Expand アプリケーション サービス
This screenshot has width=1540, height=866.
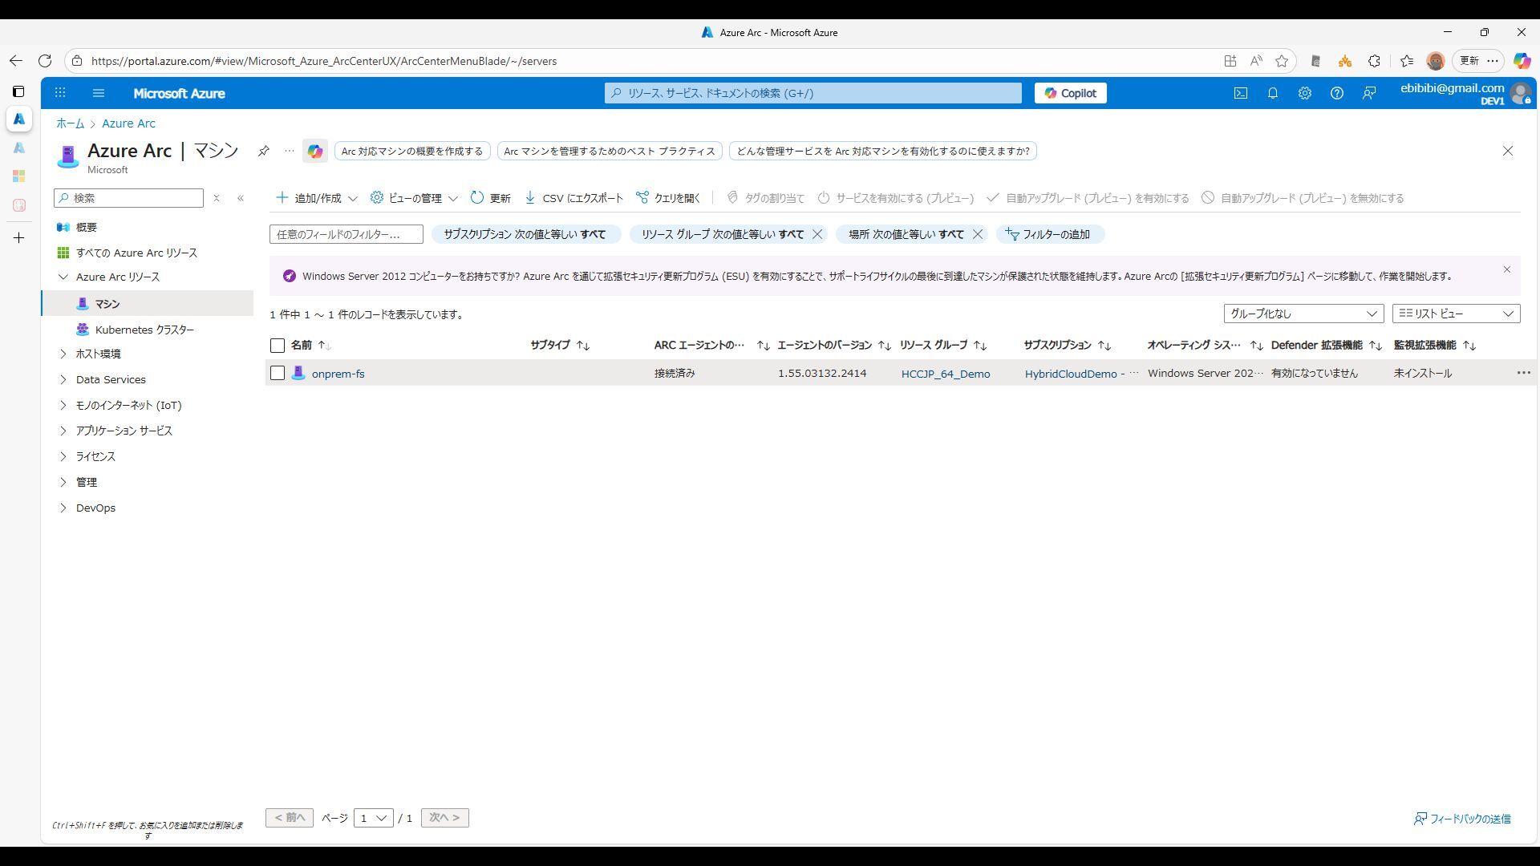(63, 431)
